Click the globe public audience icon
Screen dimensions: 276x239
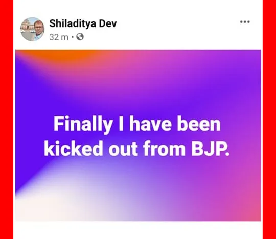[x=80, y=37]
